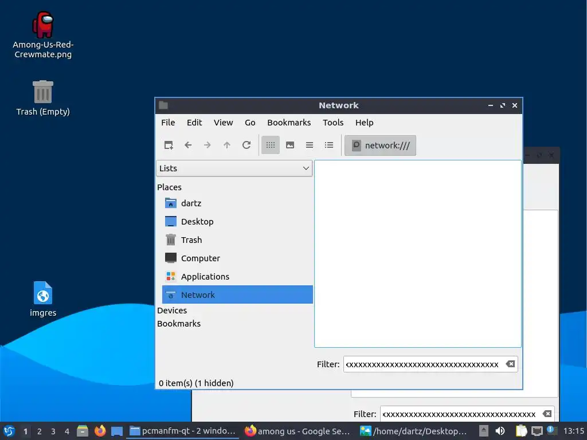Select Trash in Places sidebar
Screen dimensions: 587x440
point(237,240)
